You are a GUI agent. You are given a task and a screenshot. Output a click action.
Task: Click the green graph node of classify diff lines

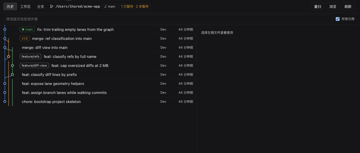12,74
